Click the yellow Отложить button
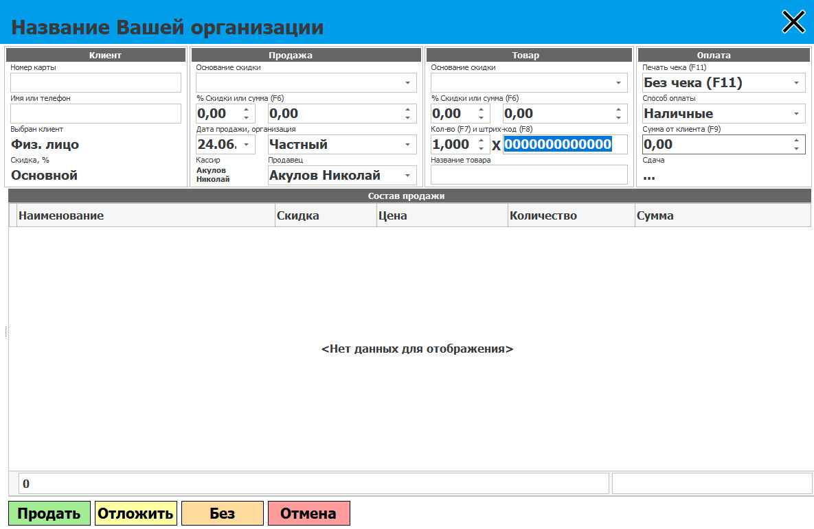 point(135,513)
